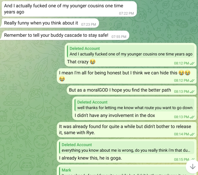Click the crying emoji after "That crazy"
Image resolution: width=198 pixels, height=175 pixels.
93,62
